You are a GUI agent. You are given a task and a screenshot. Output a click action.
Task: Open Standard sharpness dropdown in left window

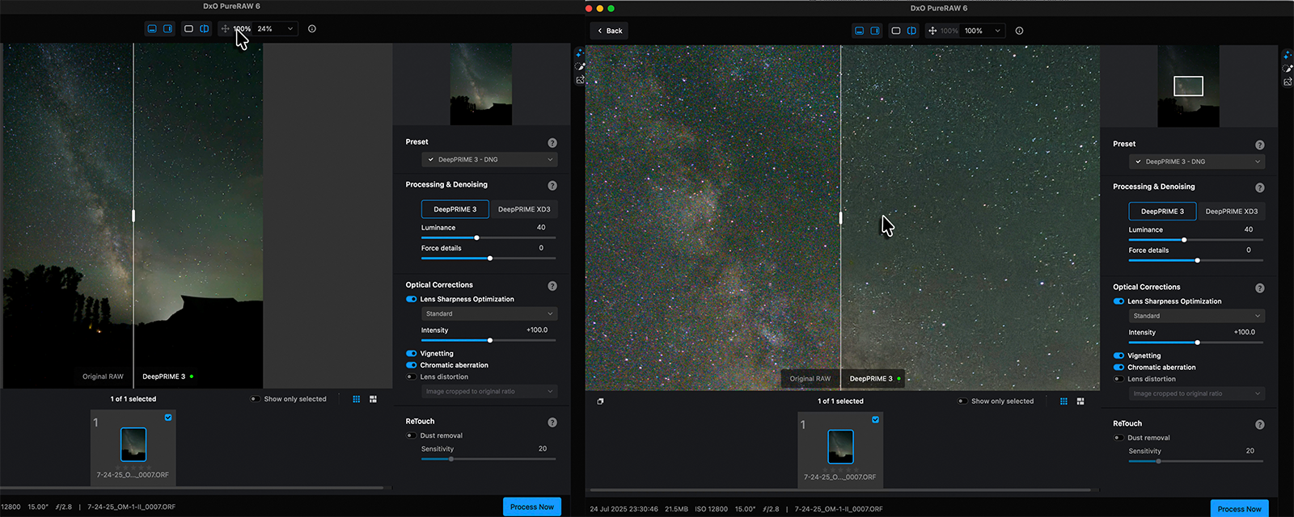click(x=489, y=313)
